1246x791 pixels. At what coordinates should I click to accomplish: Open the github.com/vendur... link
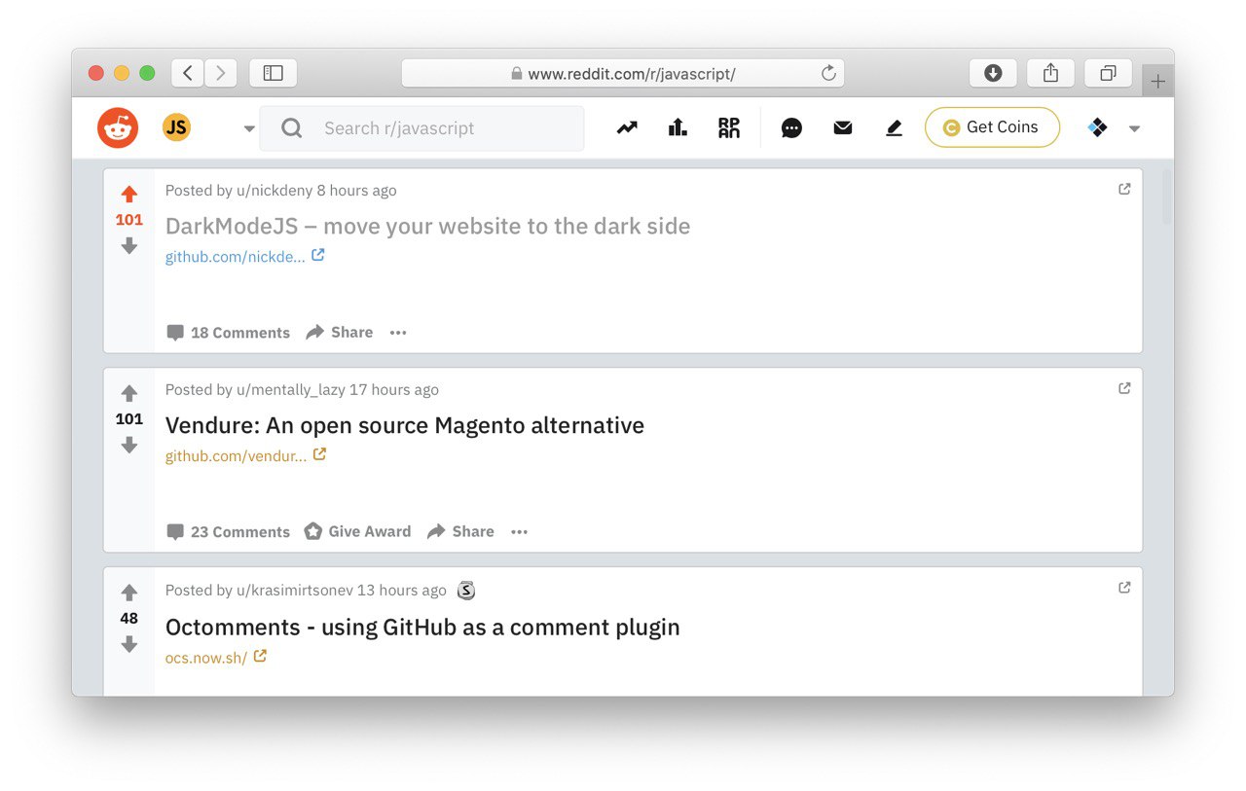(x=245, y=455)
